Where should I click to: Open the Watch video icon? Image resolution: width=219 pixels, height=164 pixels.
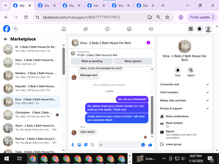[x=107, y=29]
